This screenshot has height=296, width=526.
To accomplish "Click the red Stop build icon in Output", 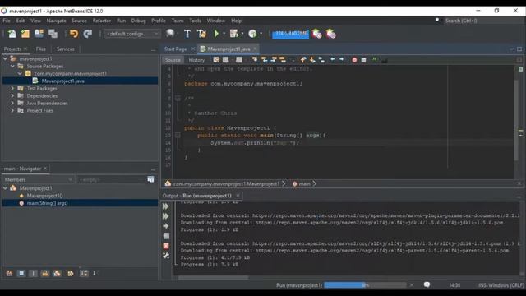I will 166,246.
